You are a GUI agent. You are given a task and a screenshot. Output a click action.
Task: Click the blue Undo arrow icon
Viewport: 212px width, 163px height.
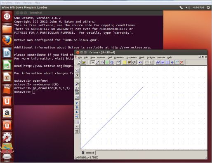[140, 62]
